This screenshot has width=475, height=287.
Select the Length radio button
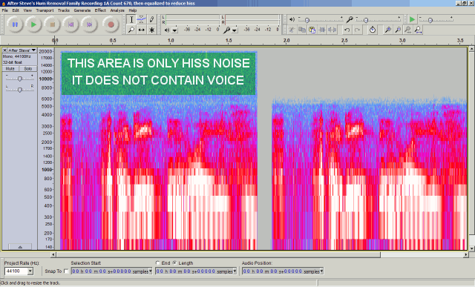click(175, 263)
